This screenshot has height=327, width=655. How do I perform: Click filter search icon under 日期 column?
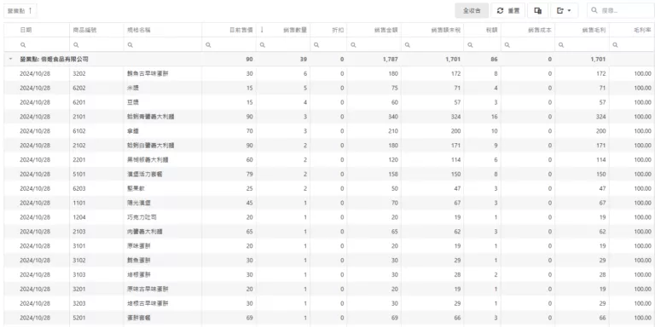click(x=23, y=44)
